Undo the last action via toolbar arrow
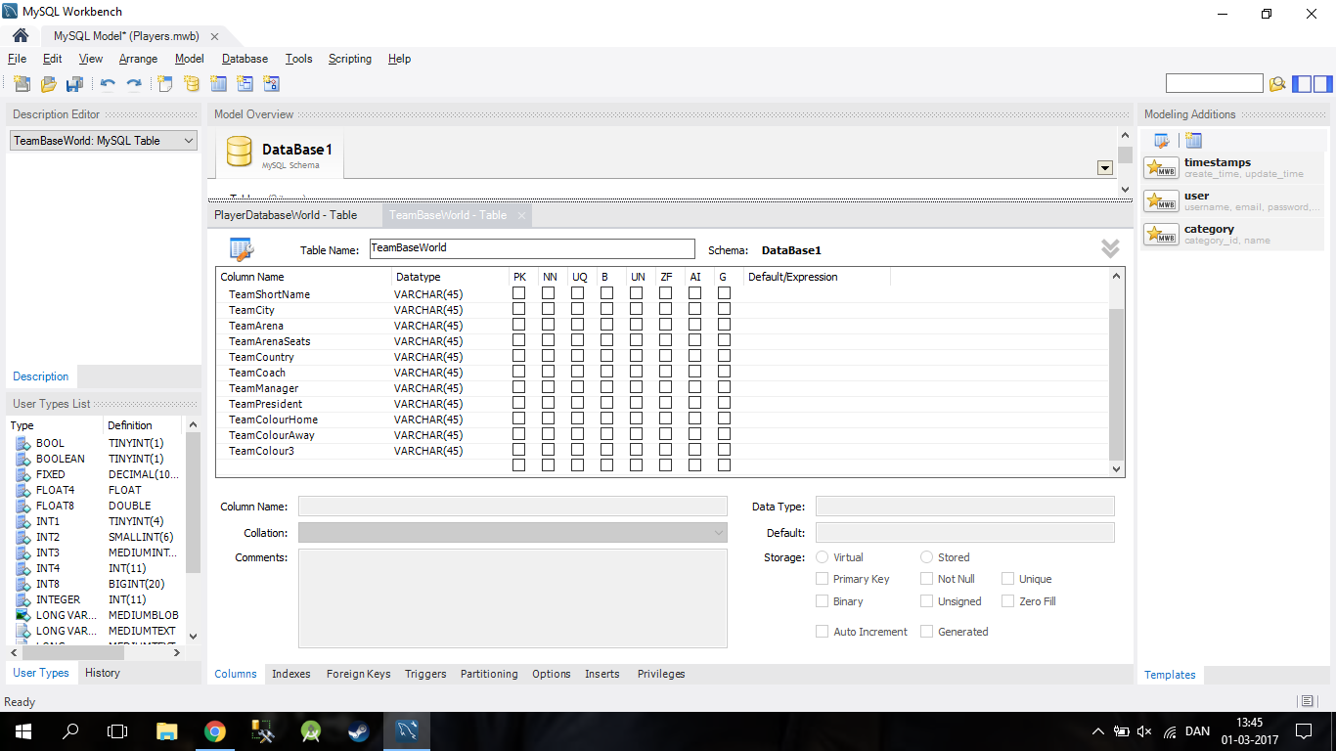1336x751 pixels. pyautogui.click(x=108, y=84)
